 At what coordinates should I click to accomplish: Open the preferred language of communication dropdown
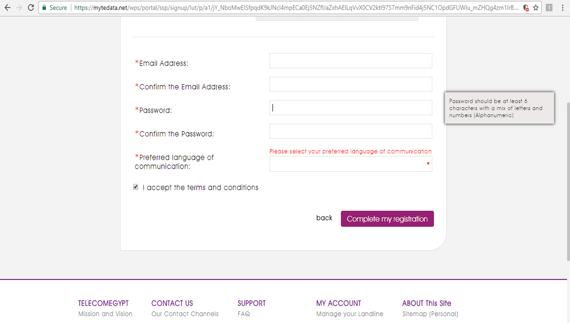point(350,164)
